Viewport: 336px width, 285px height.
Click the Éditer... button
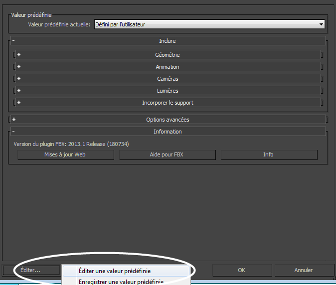[31, 270]
